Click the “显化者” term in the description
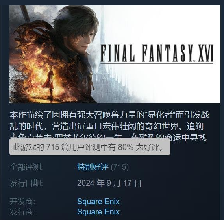This screenshot has height=220, width=224. (160, 115)
